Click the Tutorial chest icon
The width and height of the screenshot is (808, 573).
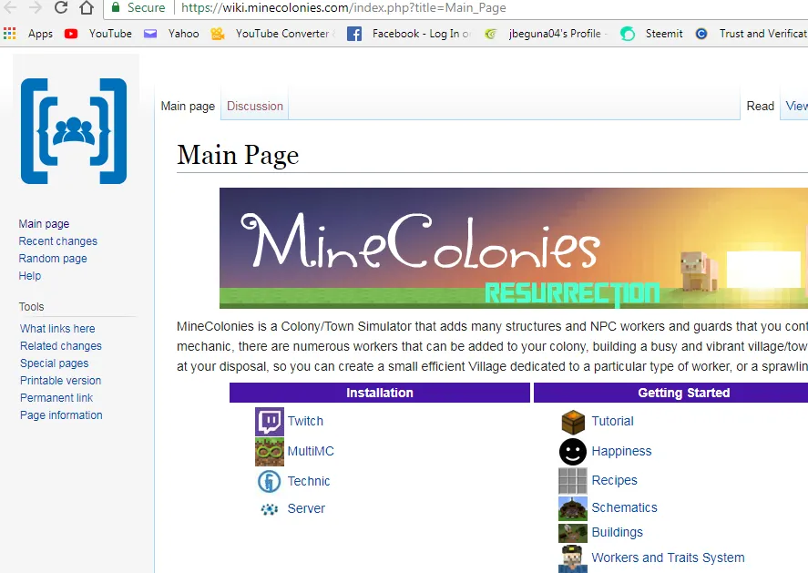coord(573,422)
